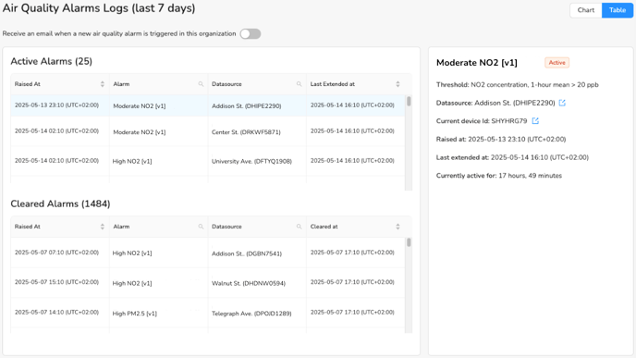
Task: Open Addison St. datasource external link icon
Action: click(x=562, y=103)
